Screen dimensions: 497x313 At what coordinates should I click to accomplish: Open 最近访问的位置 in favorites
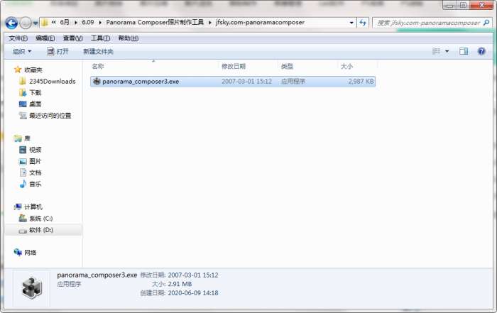tap(50, 116)
